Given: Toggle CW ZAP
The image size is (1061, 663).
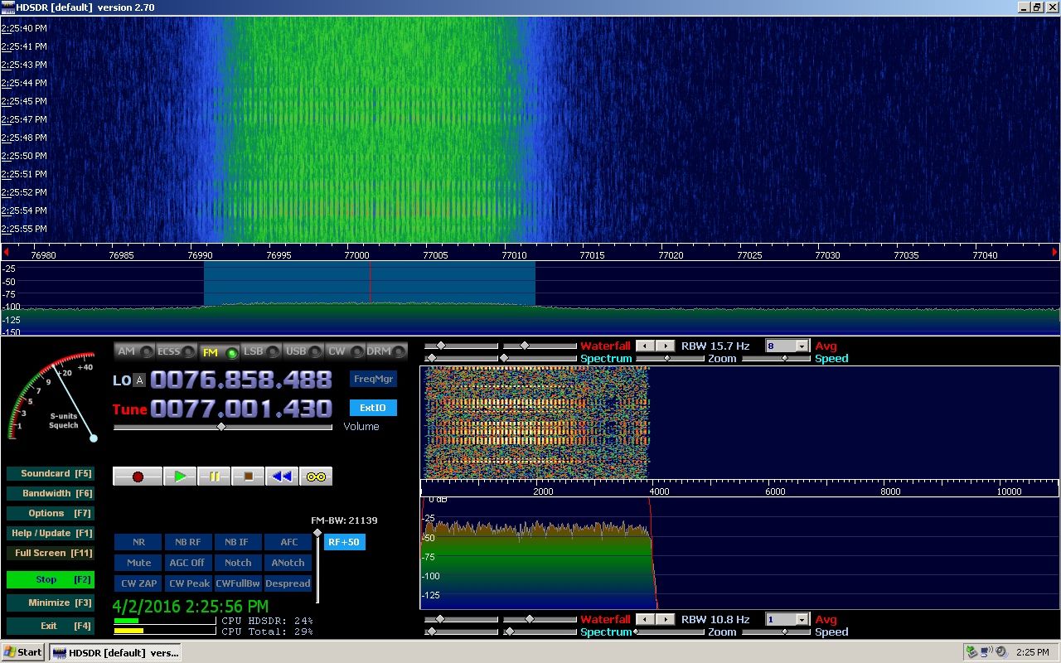Looking at the screenshot, I should click(138, 583).
